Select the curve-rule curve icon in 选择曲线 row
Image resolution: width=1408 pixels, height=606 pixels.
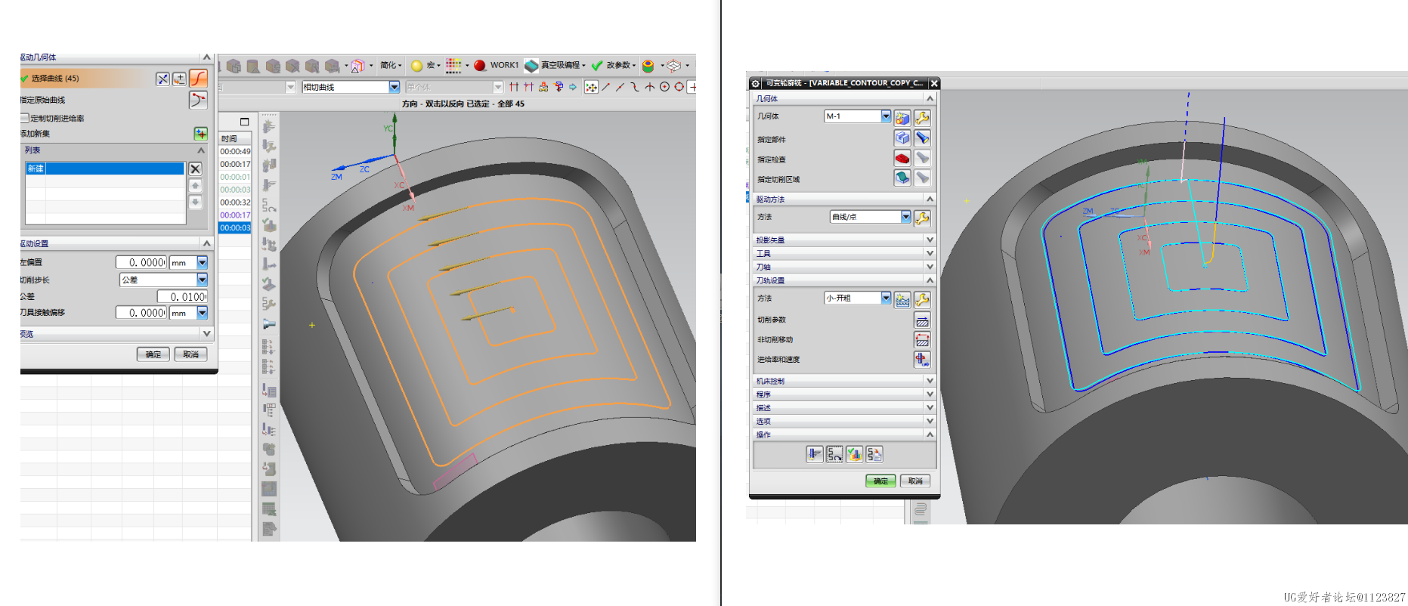point(198,79)
